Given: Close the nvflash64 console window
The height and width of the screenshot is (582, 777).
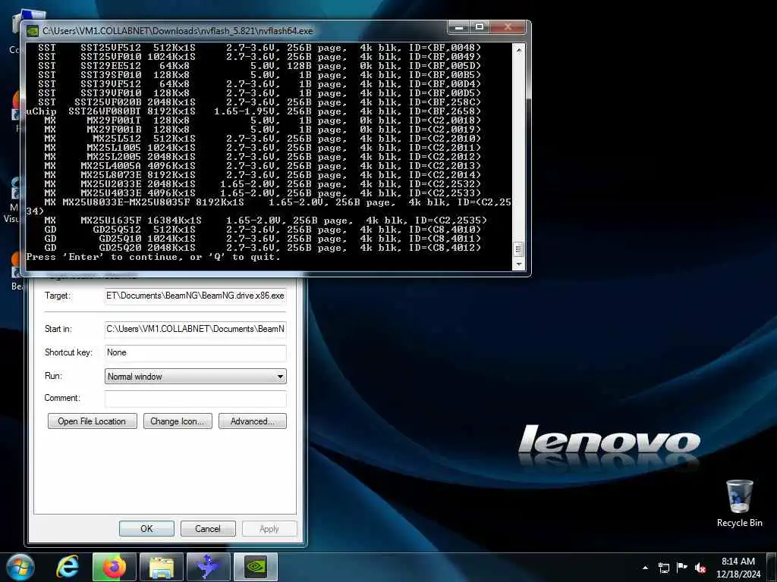Looking at the screenshot, I should [x=508, y=27].
